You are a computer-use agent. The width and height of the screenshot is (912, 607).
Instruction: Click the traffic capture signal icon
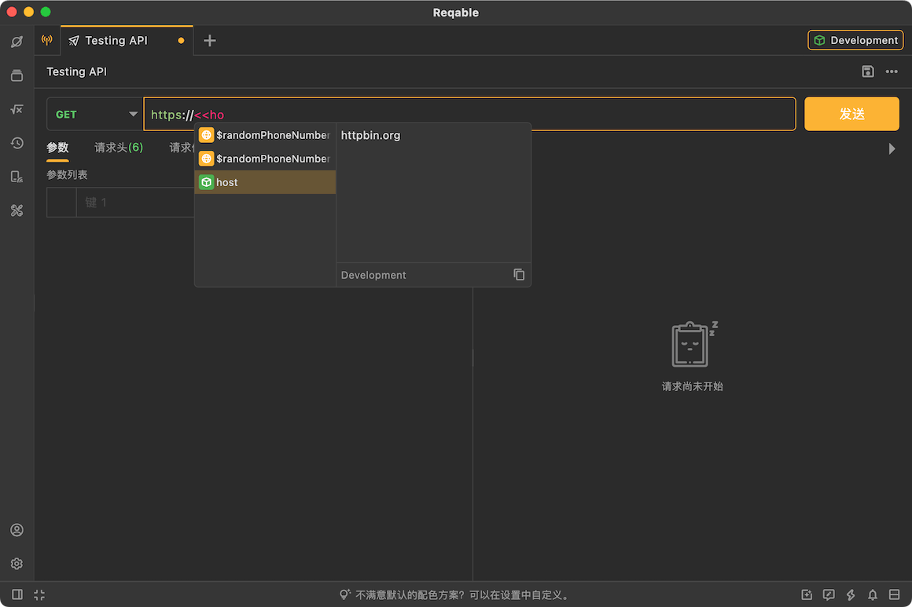[x=47, y=40]
